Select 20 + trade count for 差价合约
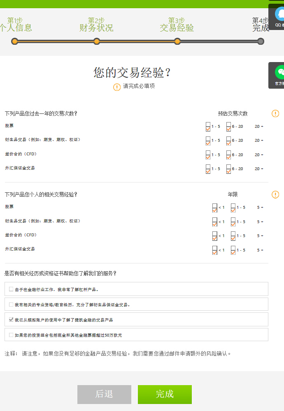This screenshot has width=284, height=411. pos(259,155)
